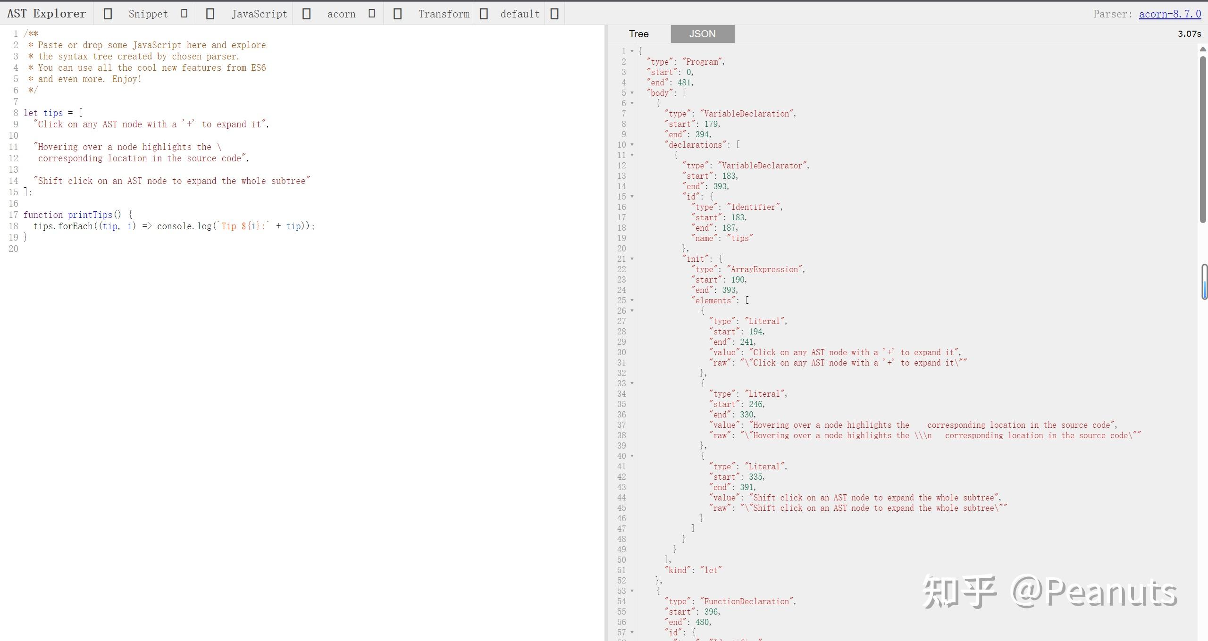The width and height of the screenshot is (1208, 641).
Task: Toggle the Transform option in toolbar
Action: pyautogui.click(x=444, y=14)
